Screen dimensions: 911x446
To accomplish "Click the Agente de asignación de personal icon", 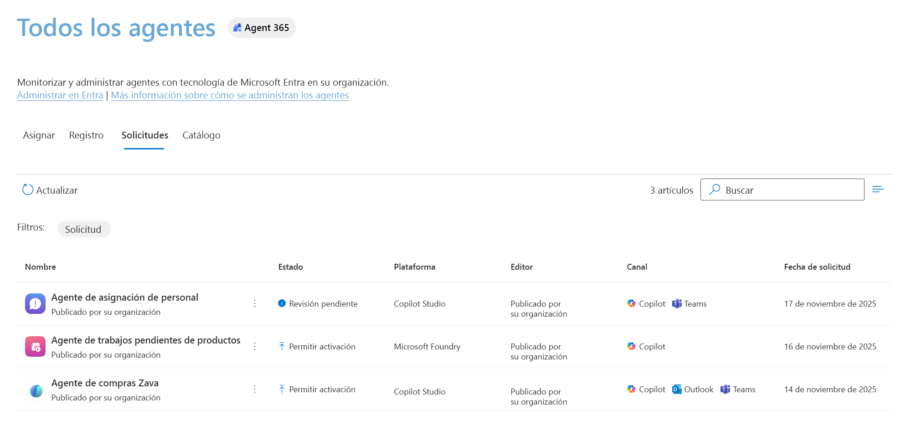I will (35, 304).
